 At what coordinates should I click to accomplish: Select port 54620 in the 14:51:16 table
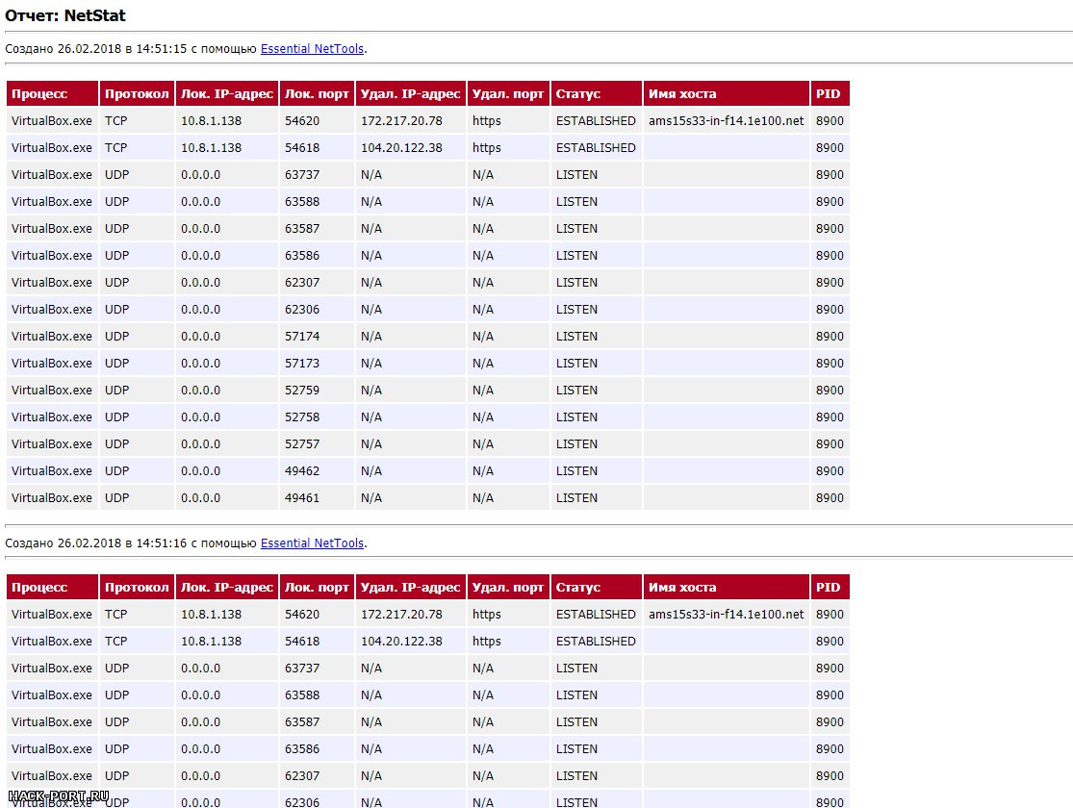point(302,615)
